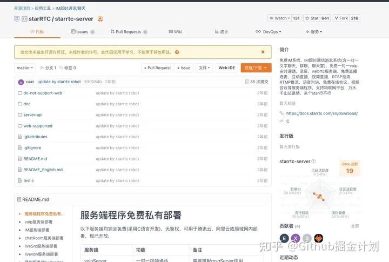Click the watcher count 131
Image resolution: width=389 pixels, height=262 pixels.
point(296,18)
